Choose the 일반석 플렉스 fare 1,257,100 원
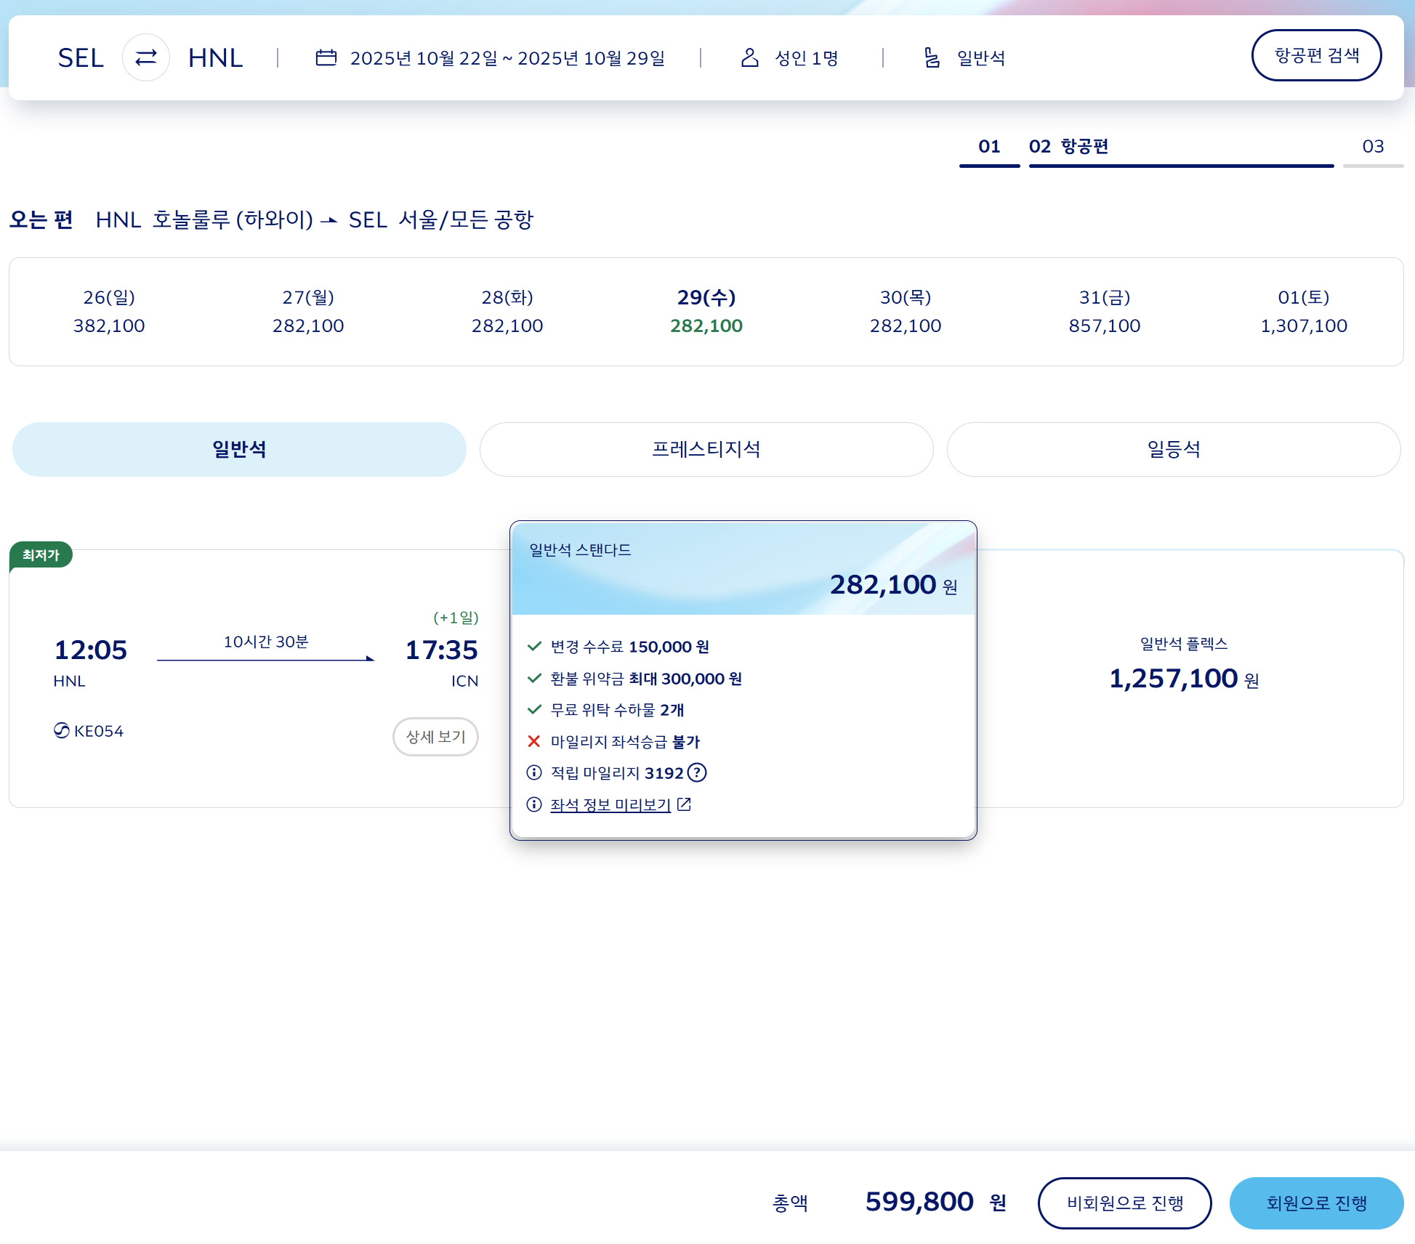 click(1183, 669)
